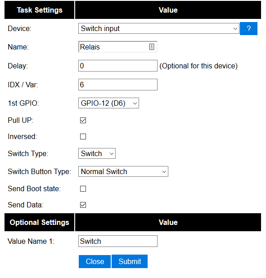Click the chevron on Normal Switch dropdown

pos(164,172)
